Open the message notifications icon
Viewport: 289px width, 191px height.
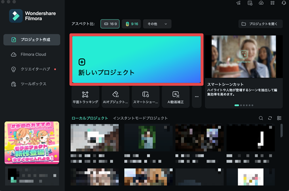coord(250,3)
